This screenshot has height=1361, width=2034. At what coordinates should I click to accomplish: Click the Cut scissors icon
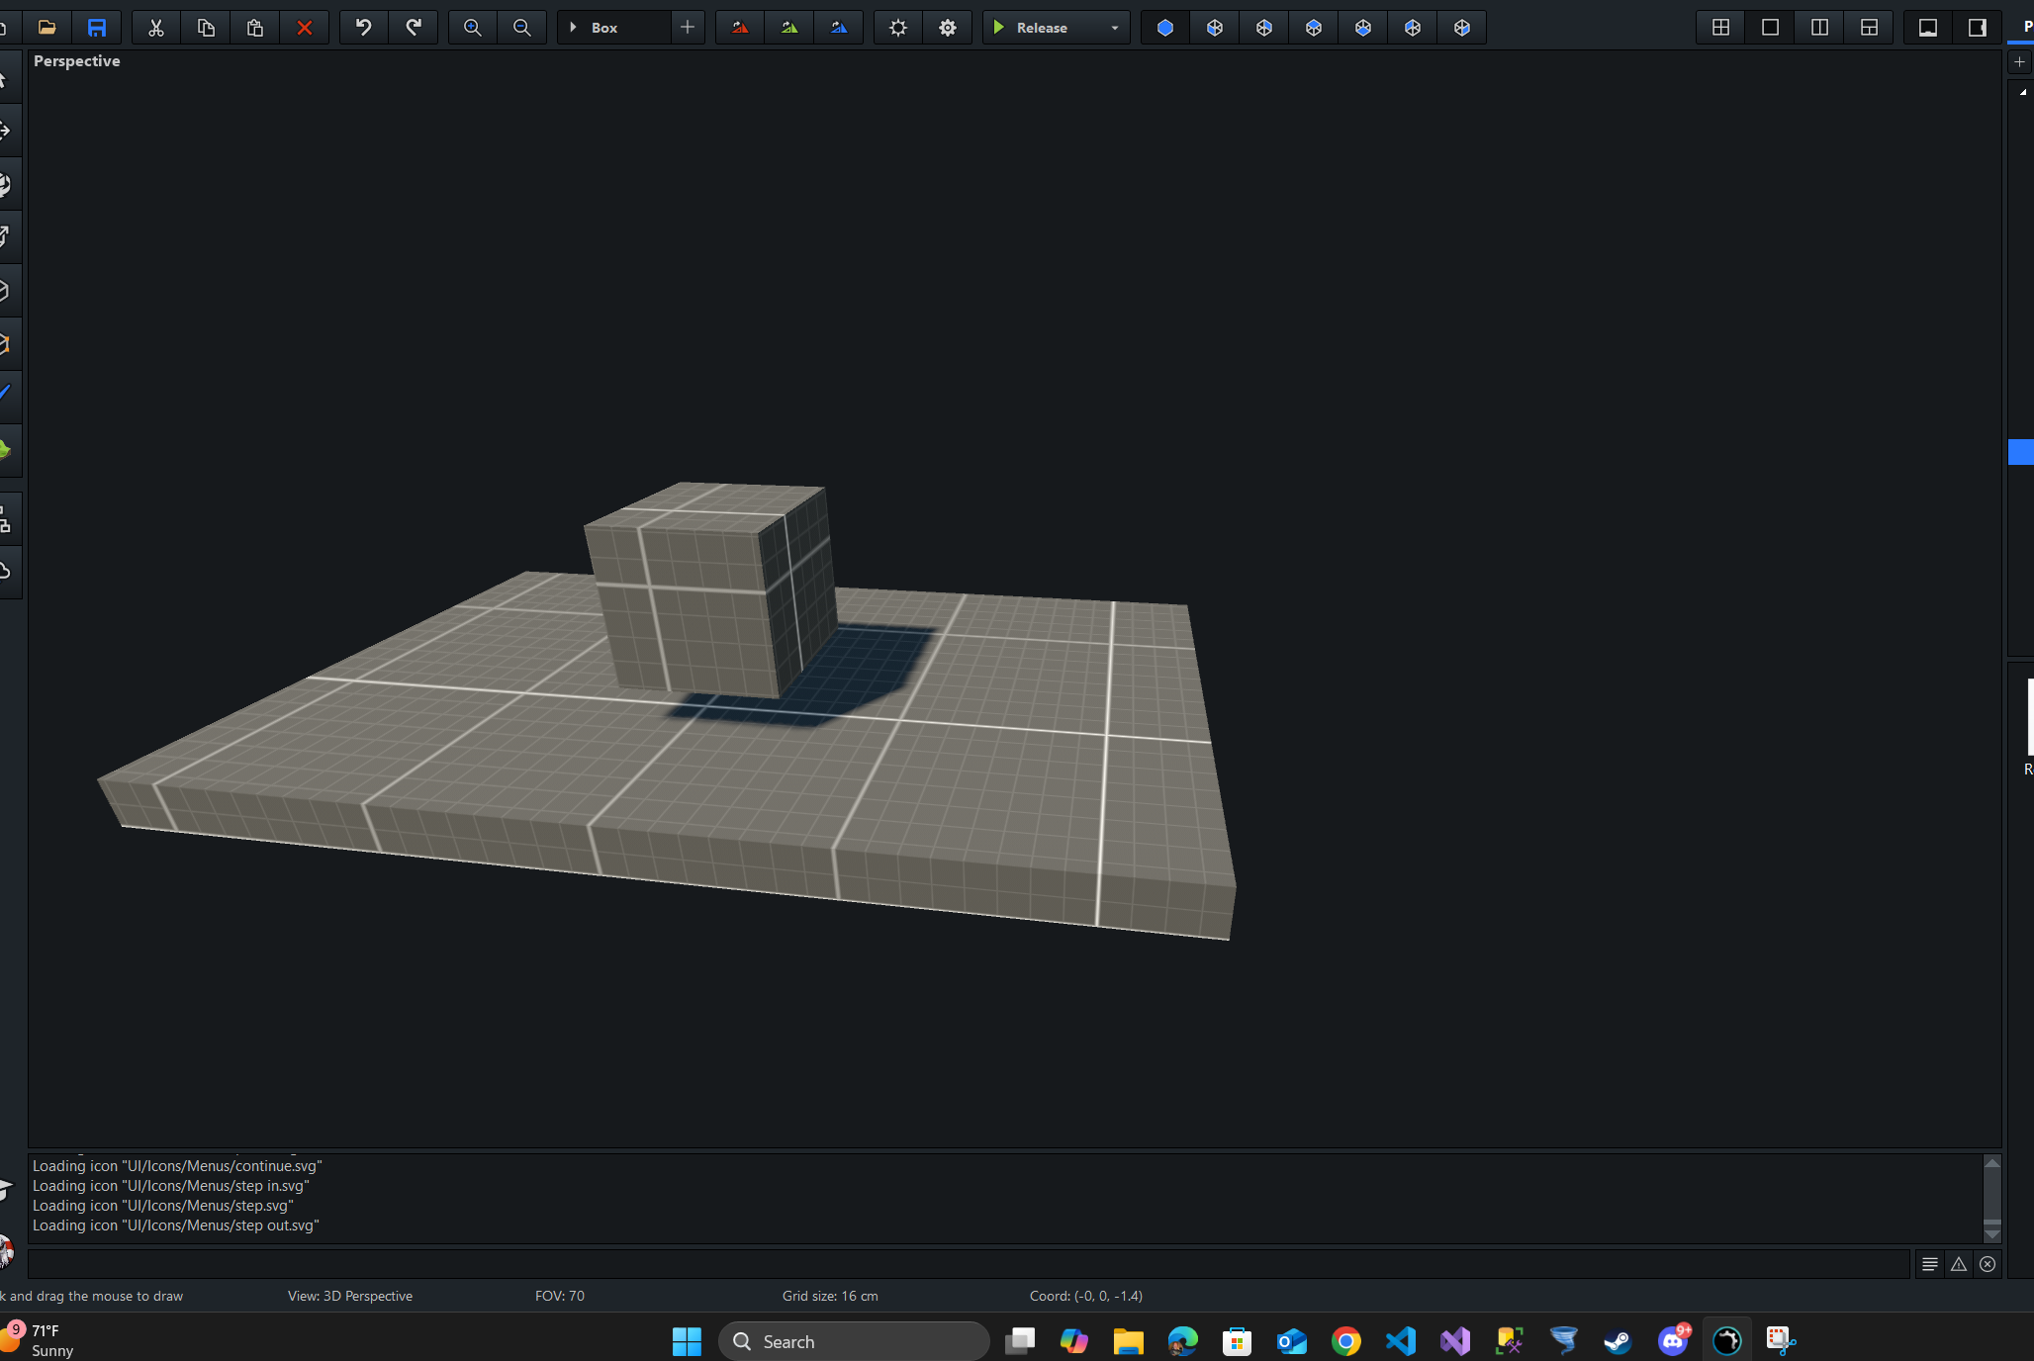pyautogui.click(x=156, y=28)
